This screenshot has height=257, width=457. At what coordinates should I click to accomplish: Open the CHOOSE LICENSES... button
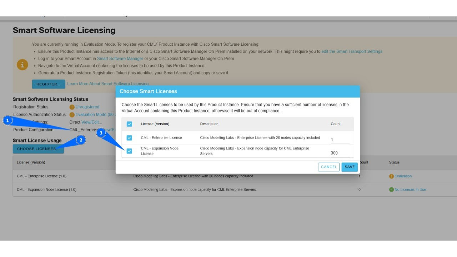pos(38,149)
